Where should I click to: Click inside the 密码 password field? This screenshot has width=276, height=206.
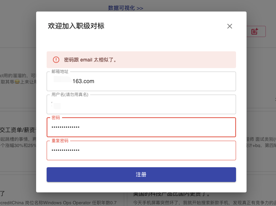tap(141, 127)
